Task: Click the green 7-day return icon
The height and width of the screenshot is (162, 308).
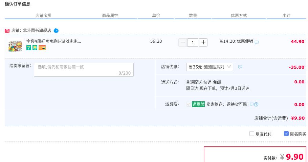Action: 29,47
